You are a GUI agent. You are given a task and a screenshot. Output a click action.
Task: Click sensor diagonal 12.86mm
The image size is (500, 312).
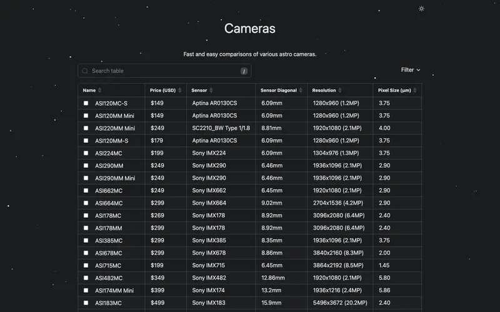coord(273,278)
